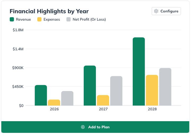Click the $900K y-axis label
Image resolution: width=191 pixels, height=136 pixels.
tap(18, 68)
